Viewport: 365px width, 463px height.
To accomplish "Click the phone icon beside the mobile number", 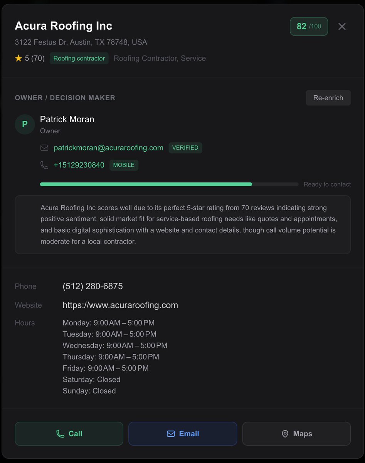I will (44, 165).
